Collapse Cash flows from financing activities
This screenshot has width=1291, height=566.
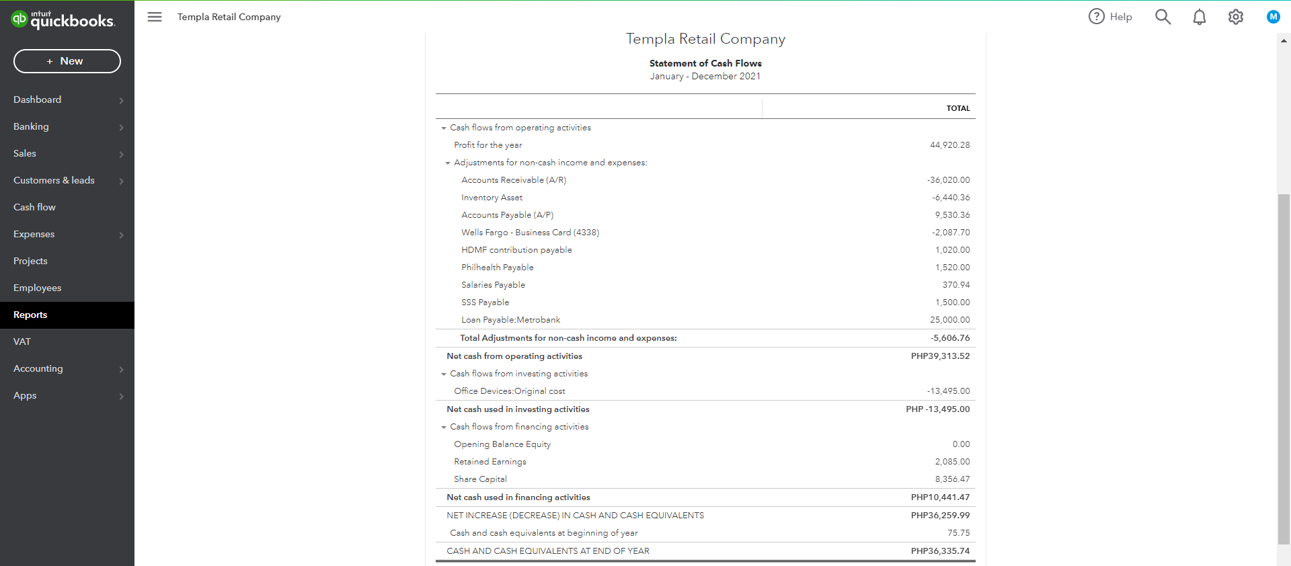coord(444,427)
